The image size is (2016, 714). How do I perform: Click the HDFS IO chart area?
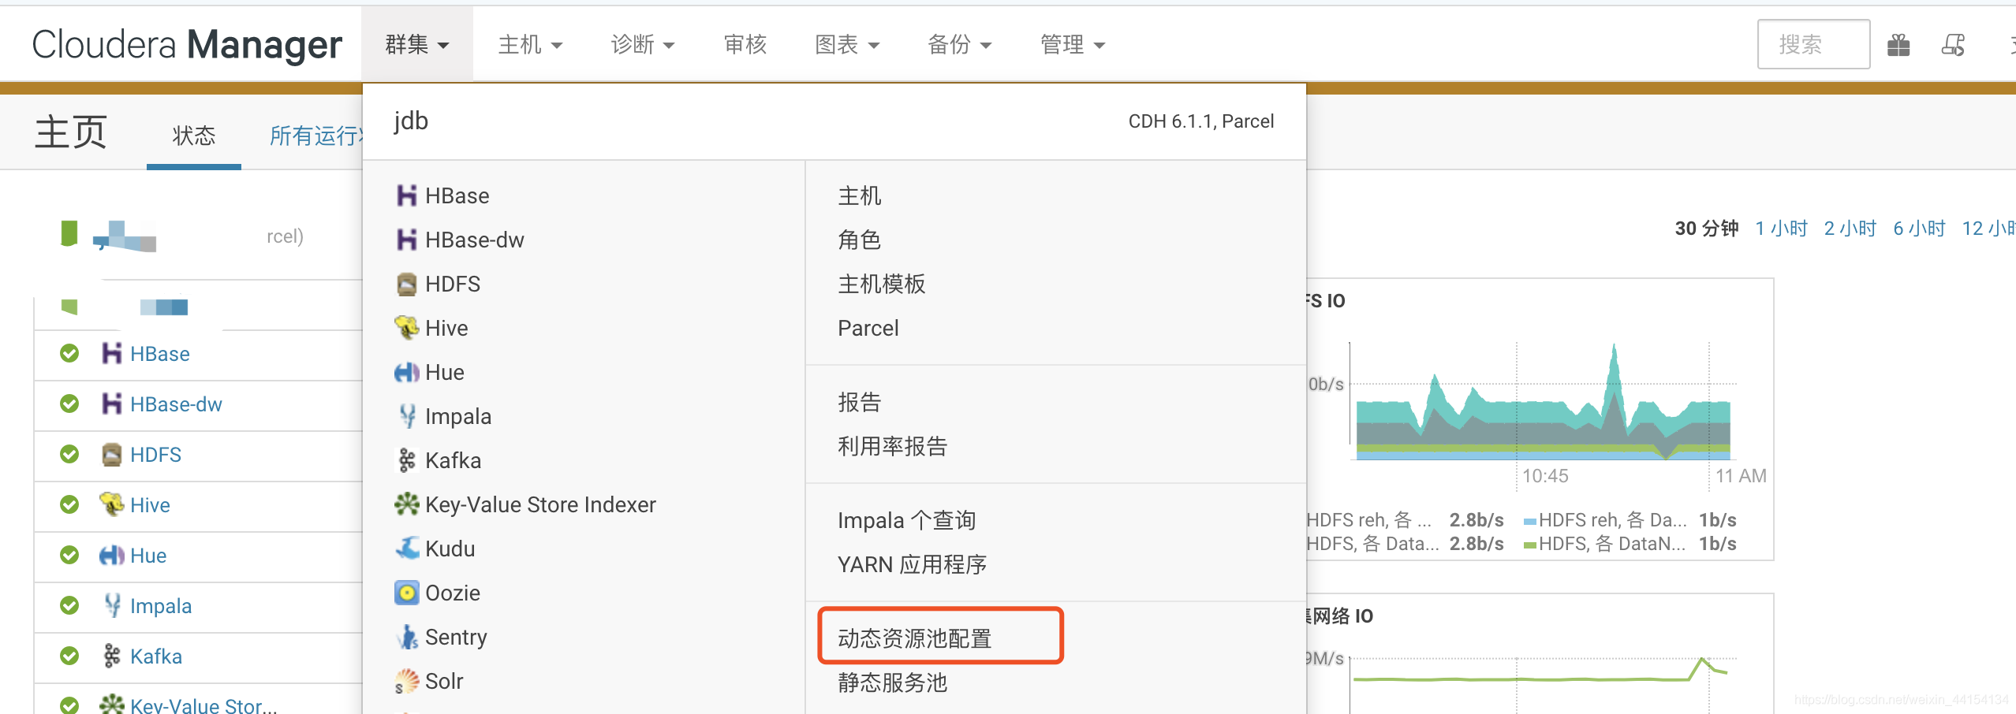pyautogui.click(x=1544, y=402)
